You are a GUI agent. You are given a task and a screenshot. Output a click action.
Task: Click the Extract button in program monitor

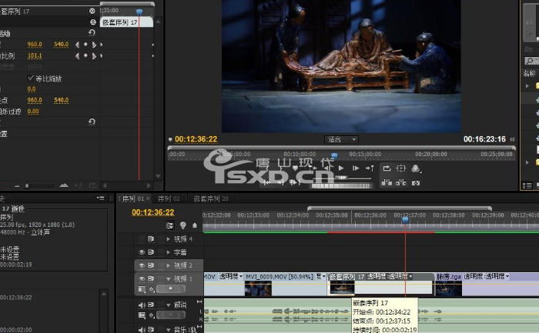(401, 182)
